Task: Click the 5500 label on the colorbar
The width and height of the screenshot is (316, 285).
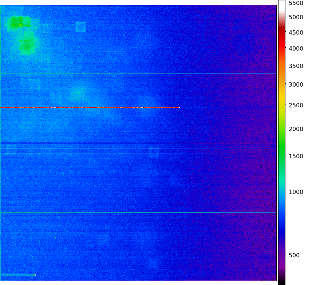Action: pos(296,3)
